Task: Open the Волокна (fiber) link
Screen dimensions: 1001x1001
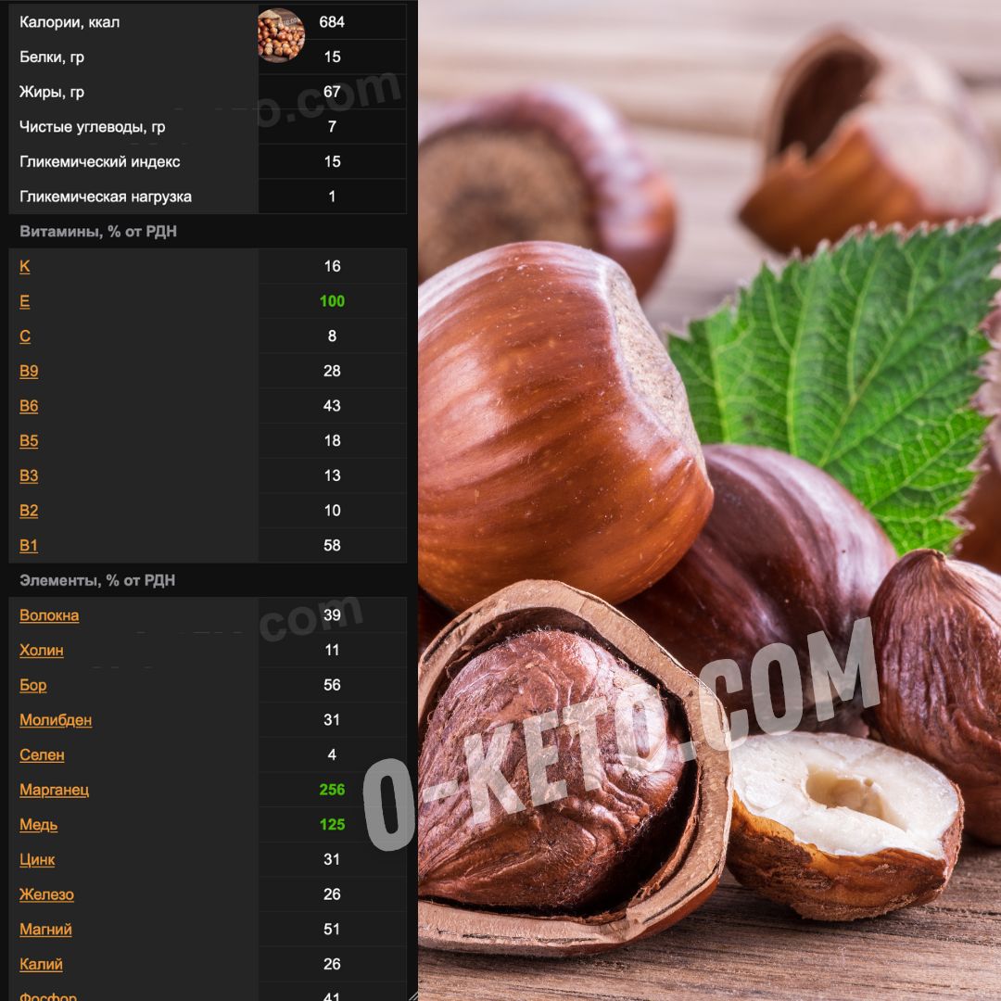Action: point(48,615)
